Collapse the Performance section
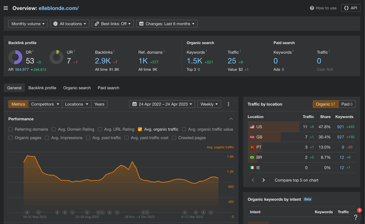The width and height of the screenshot is (365, 224). coord(231,119)
